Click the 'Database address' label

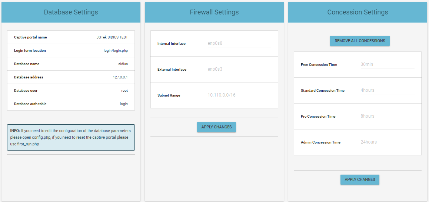click(x=29, y=77)
